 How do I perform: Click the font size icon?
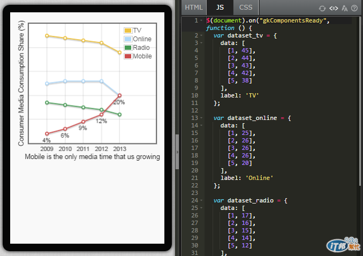344,9
